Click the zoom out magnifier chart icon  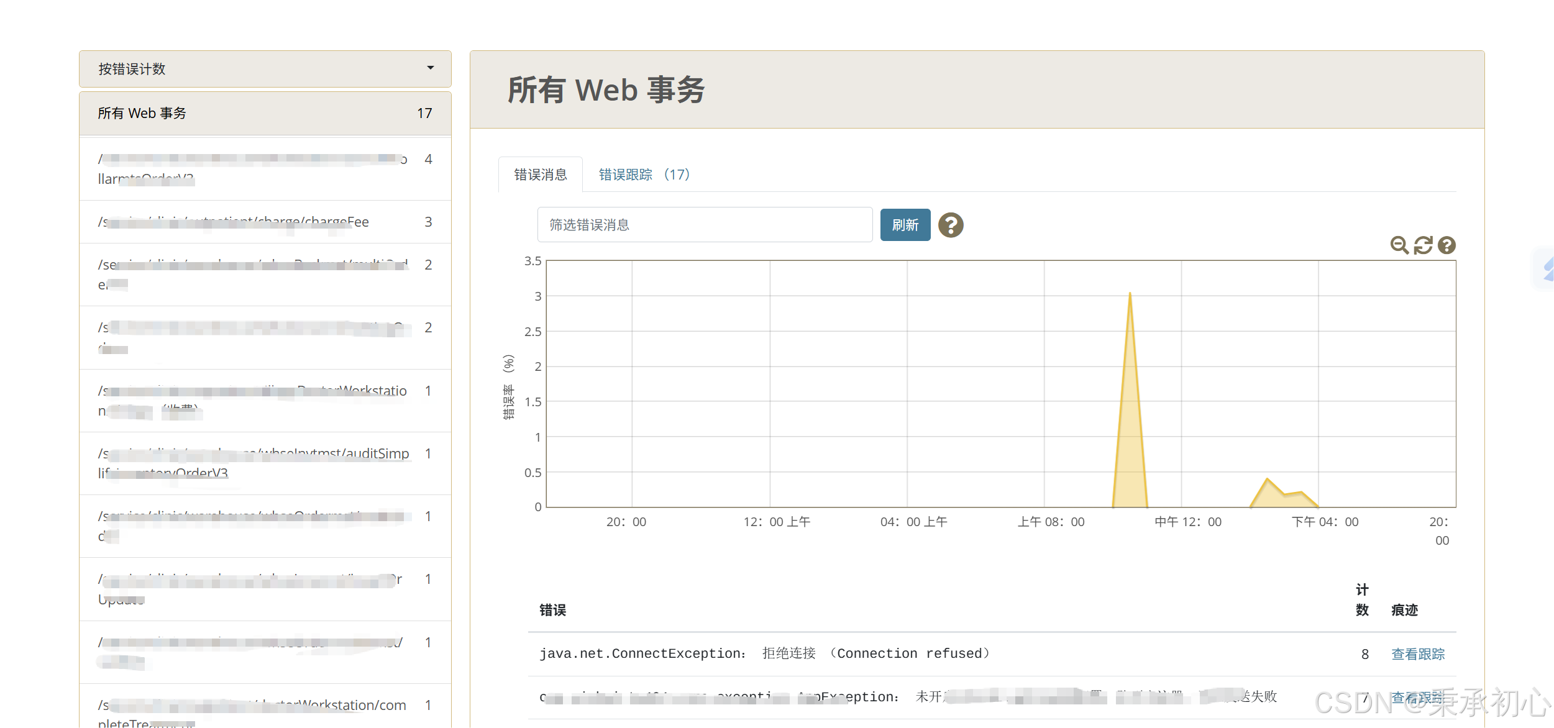pos(1399,245)
